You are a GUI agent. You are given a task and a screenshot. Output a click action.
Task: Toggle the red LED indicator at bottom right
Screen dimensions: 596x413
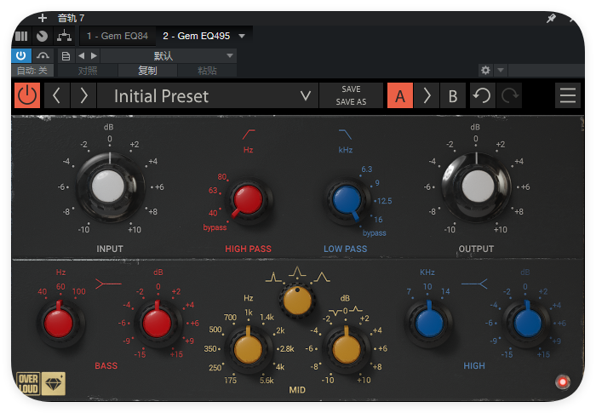tap(563, 381)
